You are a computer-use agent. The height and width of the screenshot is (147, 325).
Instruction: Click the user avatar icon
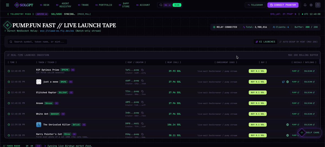(x=318, y=5)
